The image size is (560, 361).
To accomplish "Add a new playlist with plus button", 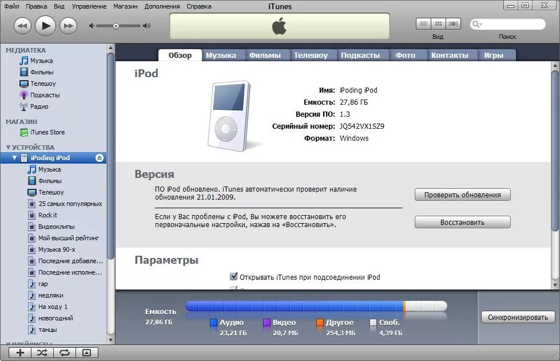I will click(x=20, y=353).
